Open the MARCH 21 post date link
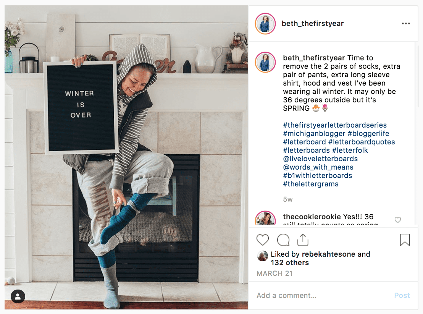The height and width of the screenshot is (314, 423). point(274,273)
